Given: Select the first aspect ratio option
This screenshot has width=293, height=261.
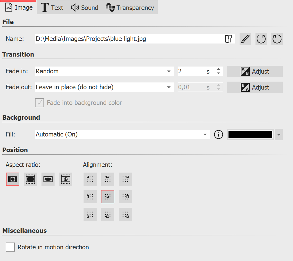Looking at the screenshot, I should (13, 179).
